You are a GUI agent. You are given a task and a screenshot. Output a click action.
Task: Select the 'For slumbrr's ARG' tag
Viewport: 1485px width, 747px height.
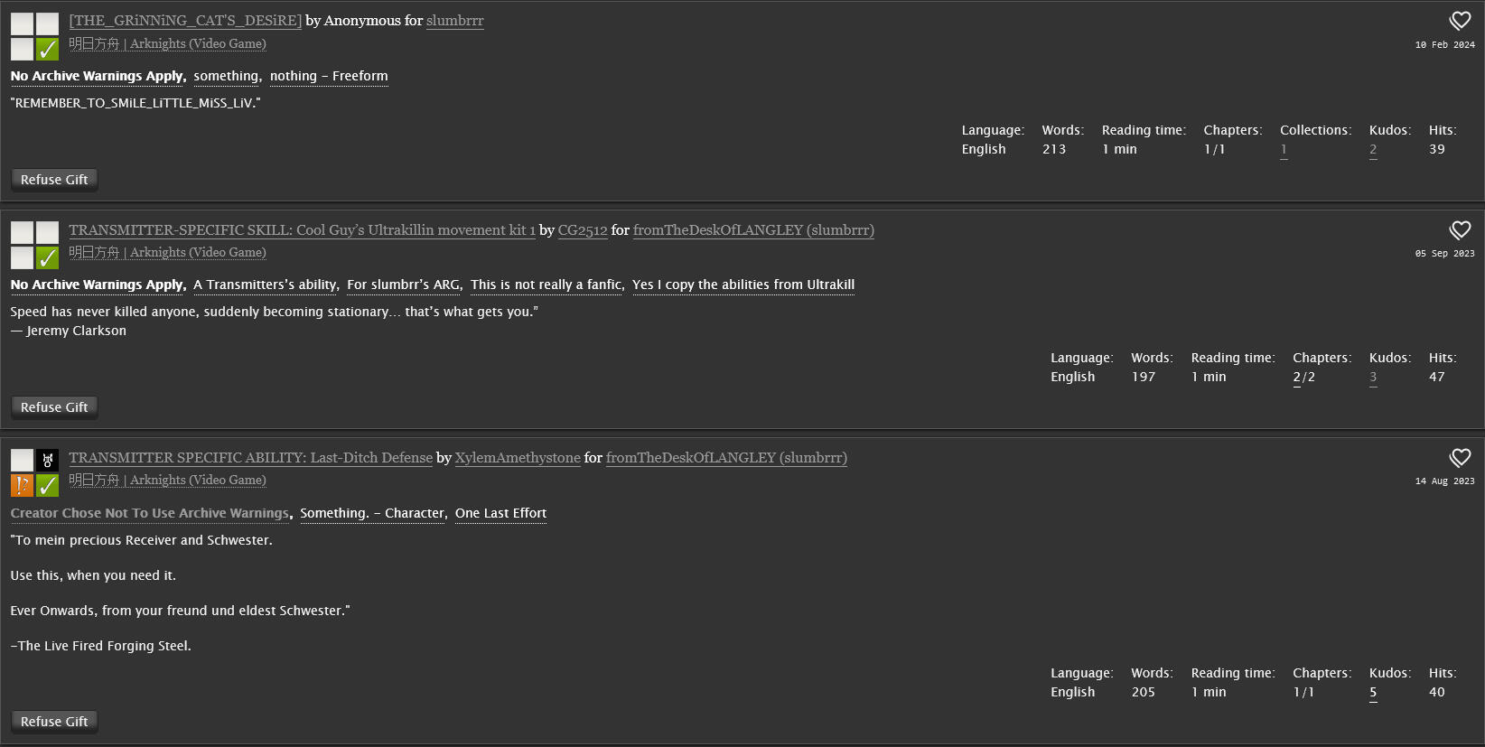point(404,285)
